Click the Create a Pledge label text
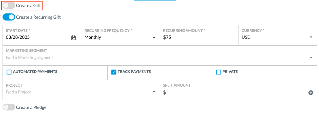 tap(31, 107)
